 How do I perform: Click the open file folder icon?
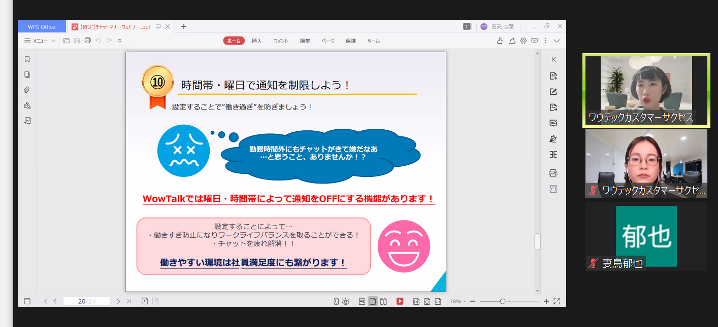tap(67, 41)
